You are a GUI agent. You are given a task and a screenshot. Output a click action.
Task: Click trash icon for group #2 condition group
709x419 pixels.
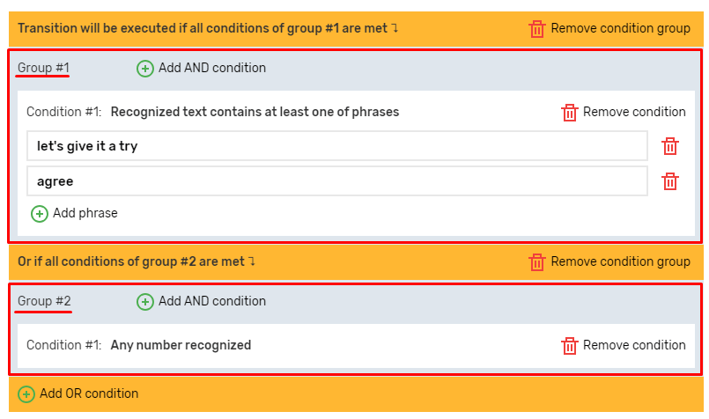click(x=537, y=262)
